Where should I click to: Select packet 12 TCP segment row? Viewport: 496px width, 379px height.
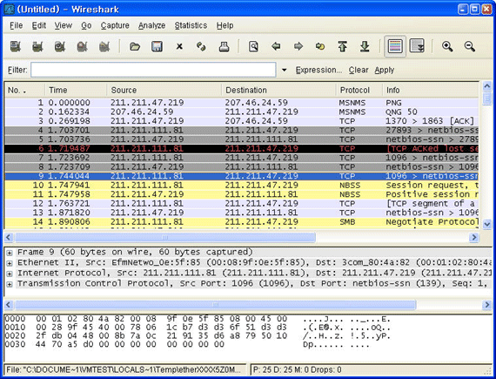(x=241, y=204)
